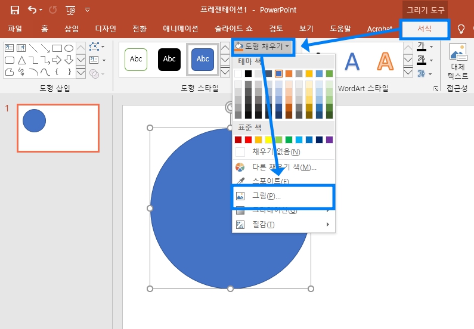The height and width of the screenshot is (329, 474).
Task: Switch to the 보기 tab
Action: (x=306, y=29)
